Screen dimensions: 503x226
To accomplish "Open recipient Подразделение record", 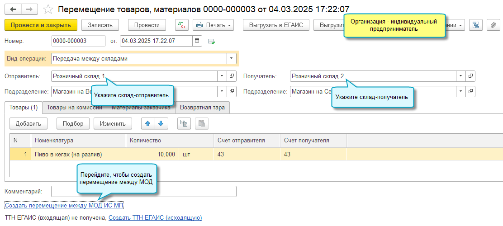I will click(x=470, y=91).
